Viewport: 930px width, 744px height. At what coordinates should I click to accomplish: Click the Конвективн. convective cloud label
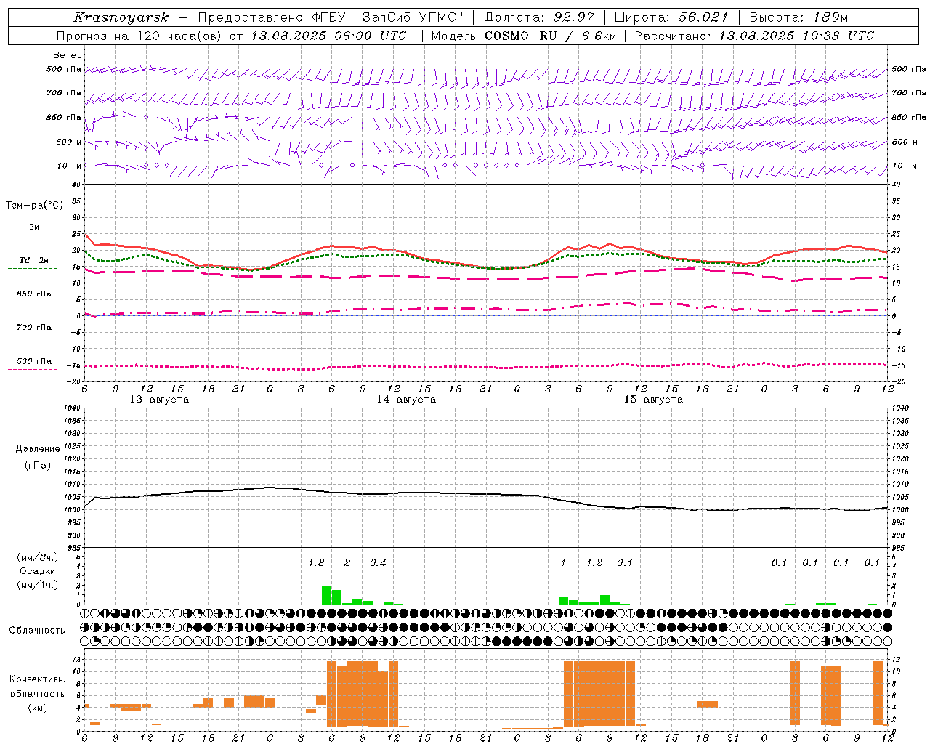38,679
